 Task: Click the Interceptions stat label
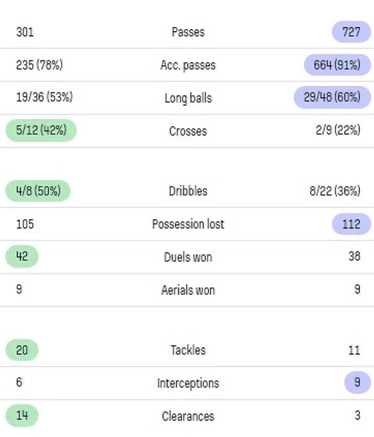[x=188, y=383]
